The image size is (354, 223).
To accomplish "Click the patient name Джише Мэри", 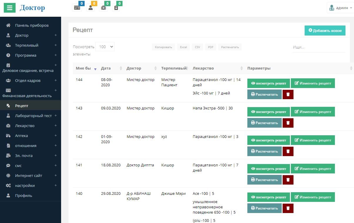I will (173, 194).
